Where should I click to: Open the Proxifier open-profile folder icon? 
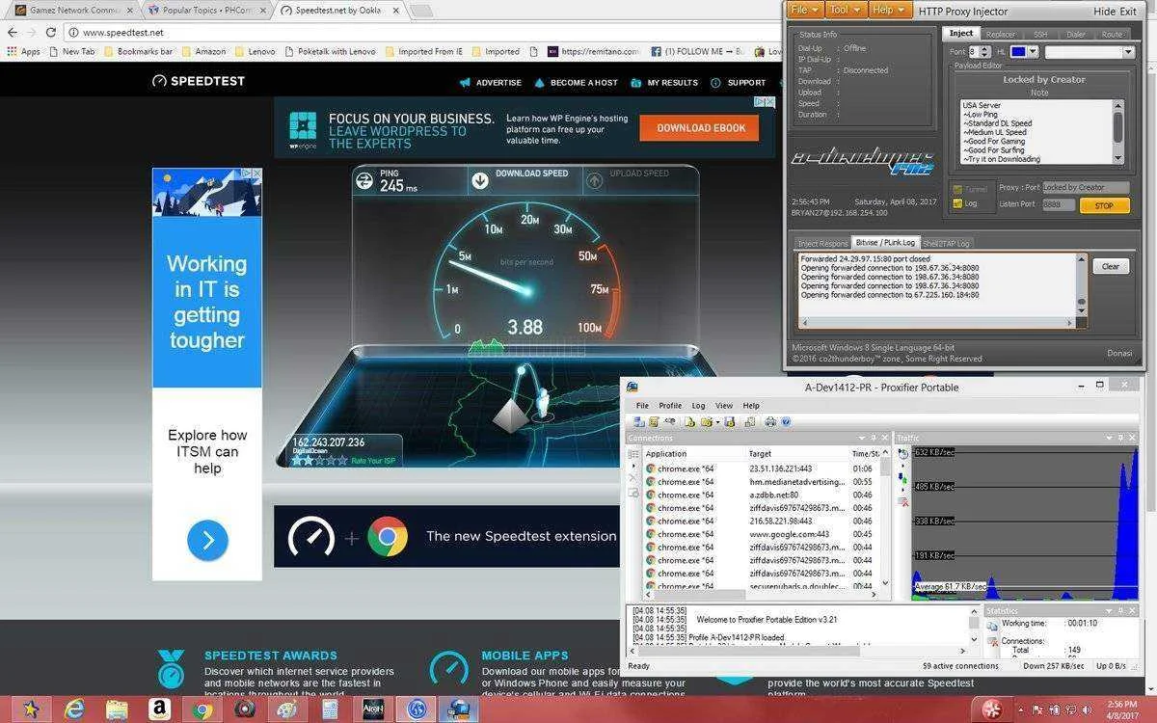[706, 421]
